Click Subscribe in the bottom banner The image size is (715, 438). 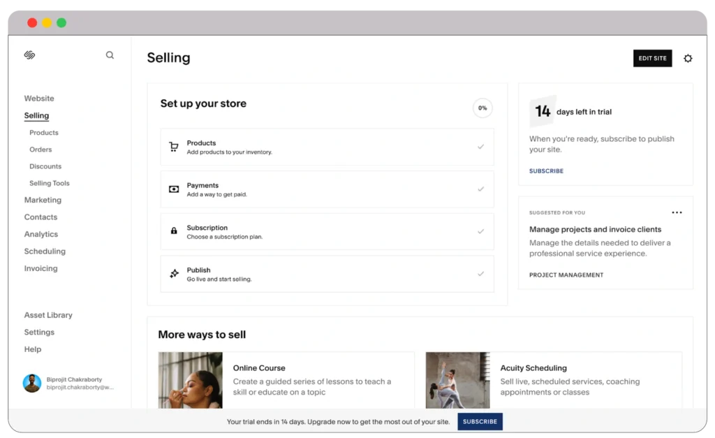click(x=480, y=421)
